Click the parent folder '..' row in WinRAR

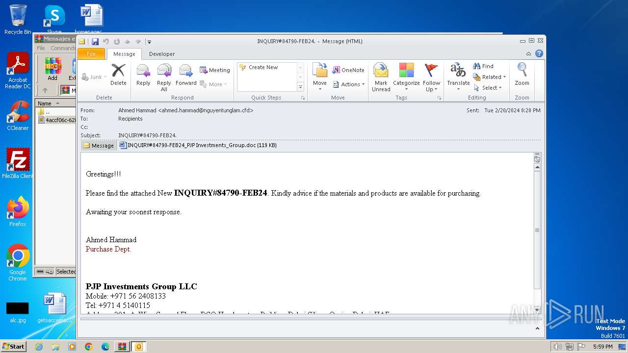pos(57,112)
